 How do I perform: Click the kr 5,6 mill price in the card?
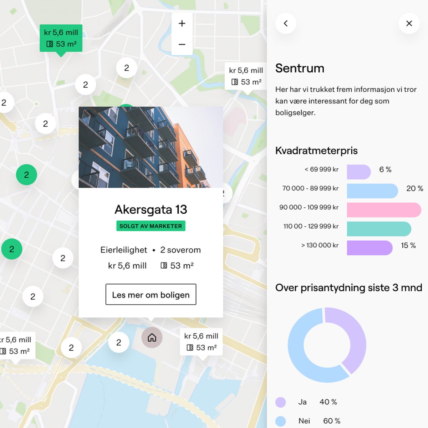[127, 266]
